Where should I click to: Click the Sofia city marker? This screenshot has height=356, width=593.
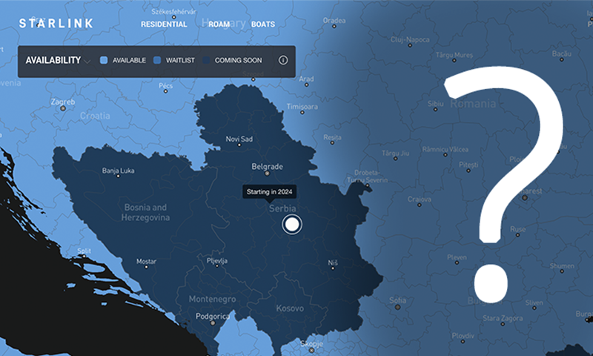[x=397, y=307]
